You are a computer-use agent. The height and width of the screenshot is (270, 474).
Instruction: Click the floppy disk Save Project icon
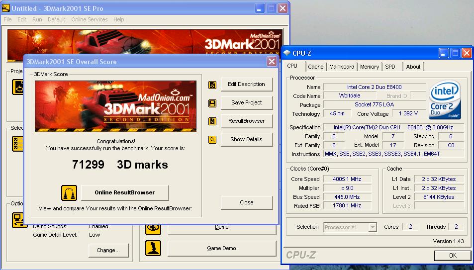[212, 103]
